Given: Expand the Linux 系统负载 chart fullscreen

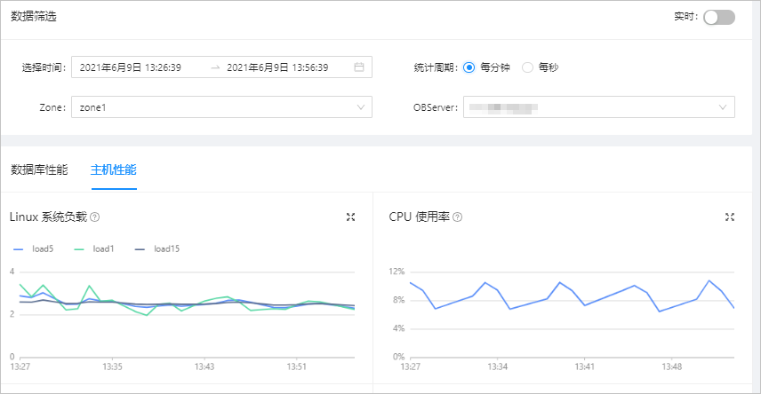Looking at the screenshot, I should click(350, 217).
